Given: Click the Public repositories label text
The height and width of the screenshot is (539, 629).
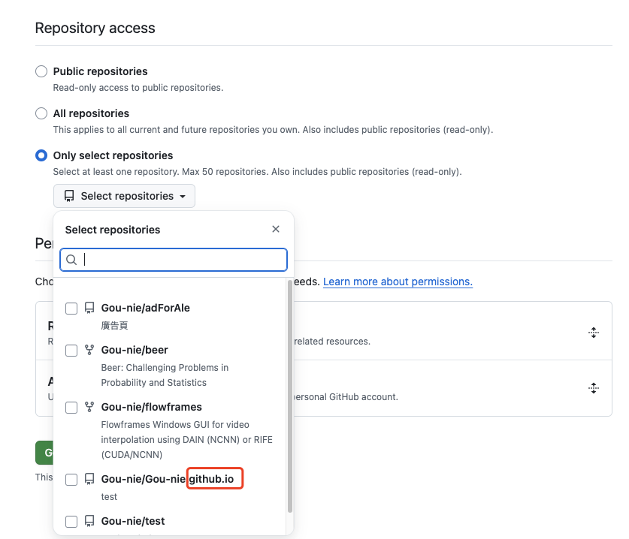Looking at the screenshot, I should pyautogui.click(x=100, y=71).
